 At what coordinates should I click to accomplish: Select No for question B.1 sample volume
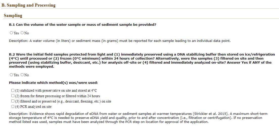coord(22,33)
